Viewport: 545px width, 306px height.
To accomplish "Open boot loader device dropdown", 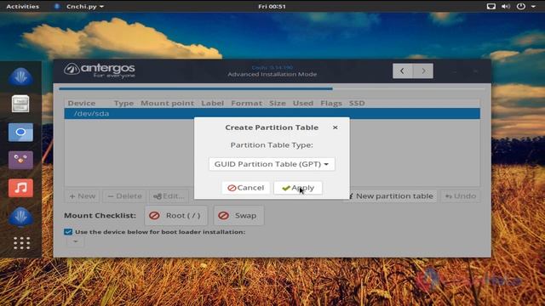I will (x=75, y=241).
